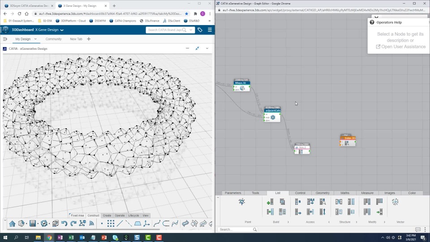Open the 3DDashboard hamburger menu

210,30
